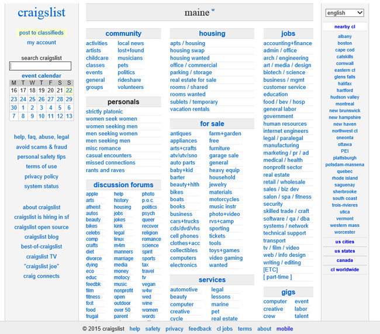Browse lessons services

221,297
